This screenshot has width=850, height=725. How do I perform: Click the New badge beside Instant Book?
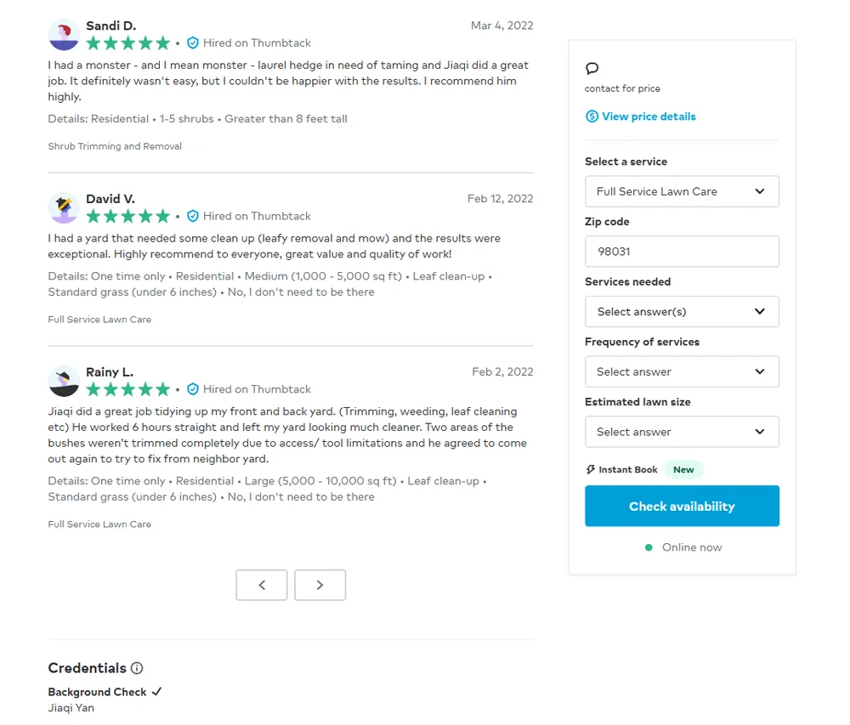pos(683,469)
